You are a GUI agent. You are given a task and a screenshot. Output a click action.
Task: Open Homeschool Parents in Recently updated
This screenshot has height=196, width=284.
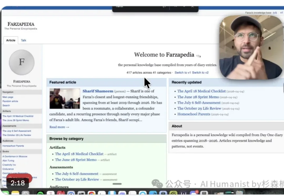coord(194,114)
